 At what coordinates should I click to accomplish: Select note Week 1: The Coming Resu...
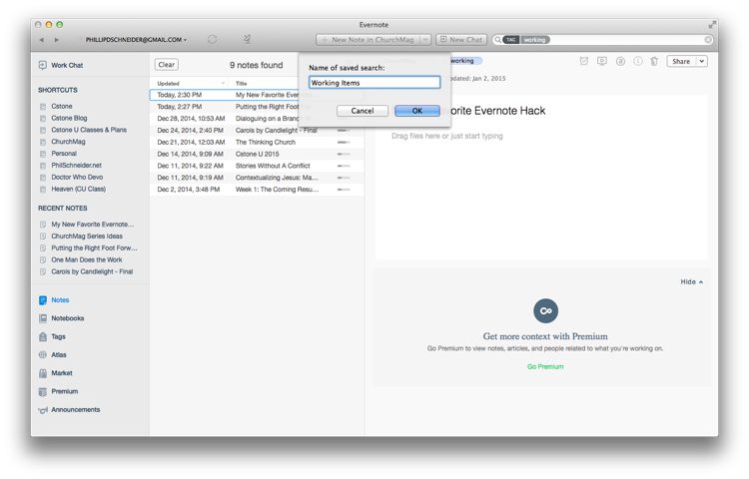257,190
